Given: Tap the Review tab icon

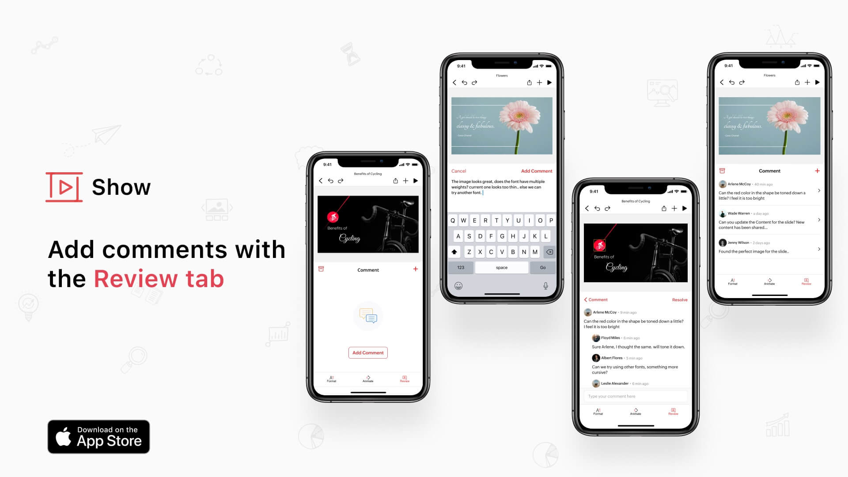Looking at the screenshot, I should [x=405, y=378].
